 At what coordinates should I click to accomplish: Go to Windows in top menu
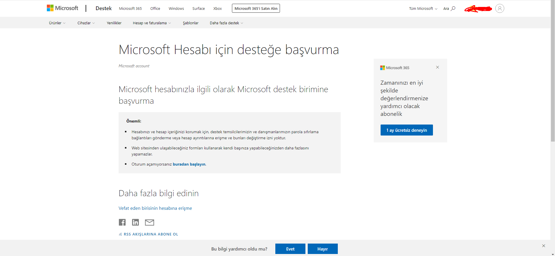176,8
